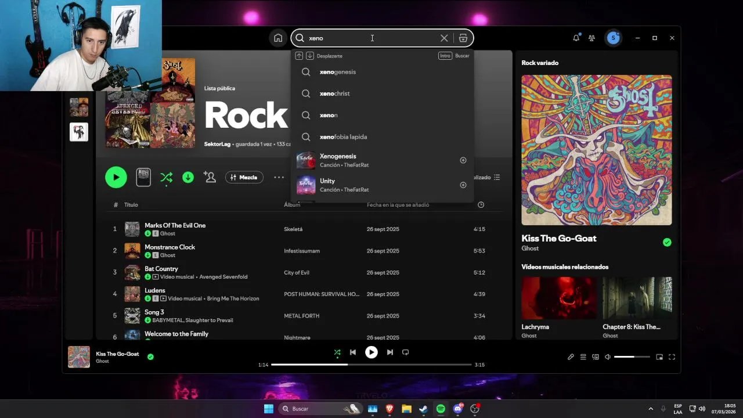Go to Spotify Home via house icon

click(x=278, y=38)
